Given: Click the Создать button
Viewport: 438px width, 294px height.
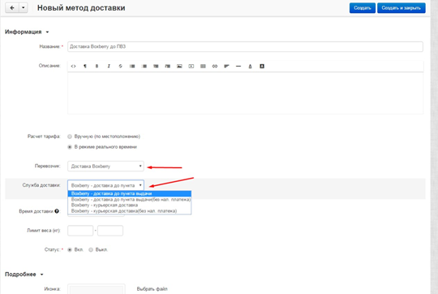Looking at the screenshot, I should [363, 8].
